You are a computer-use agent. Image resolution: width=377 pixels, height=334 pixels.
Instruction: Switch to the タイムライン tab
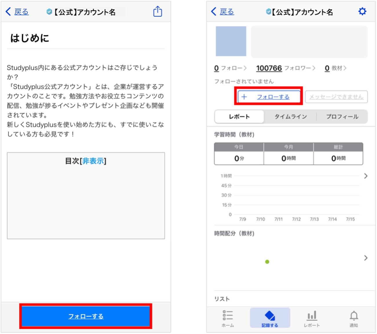[x=290, y=117]
